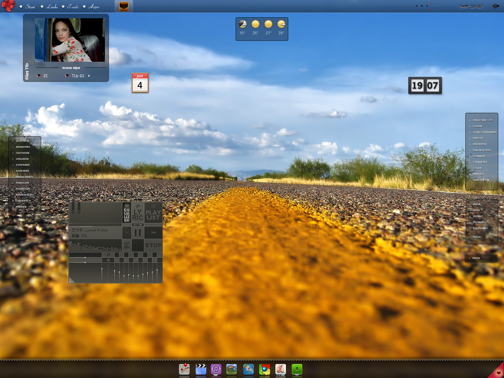Open Google Chrome from the dock
Screen dimensions: 504x378
pos(265,369)
